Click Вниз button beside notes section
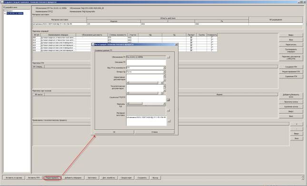Viewport: 307px width, 186px height. 297,138
